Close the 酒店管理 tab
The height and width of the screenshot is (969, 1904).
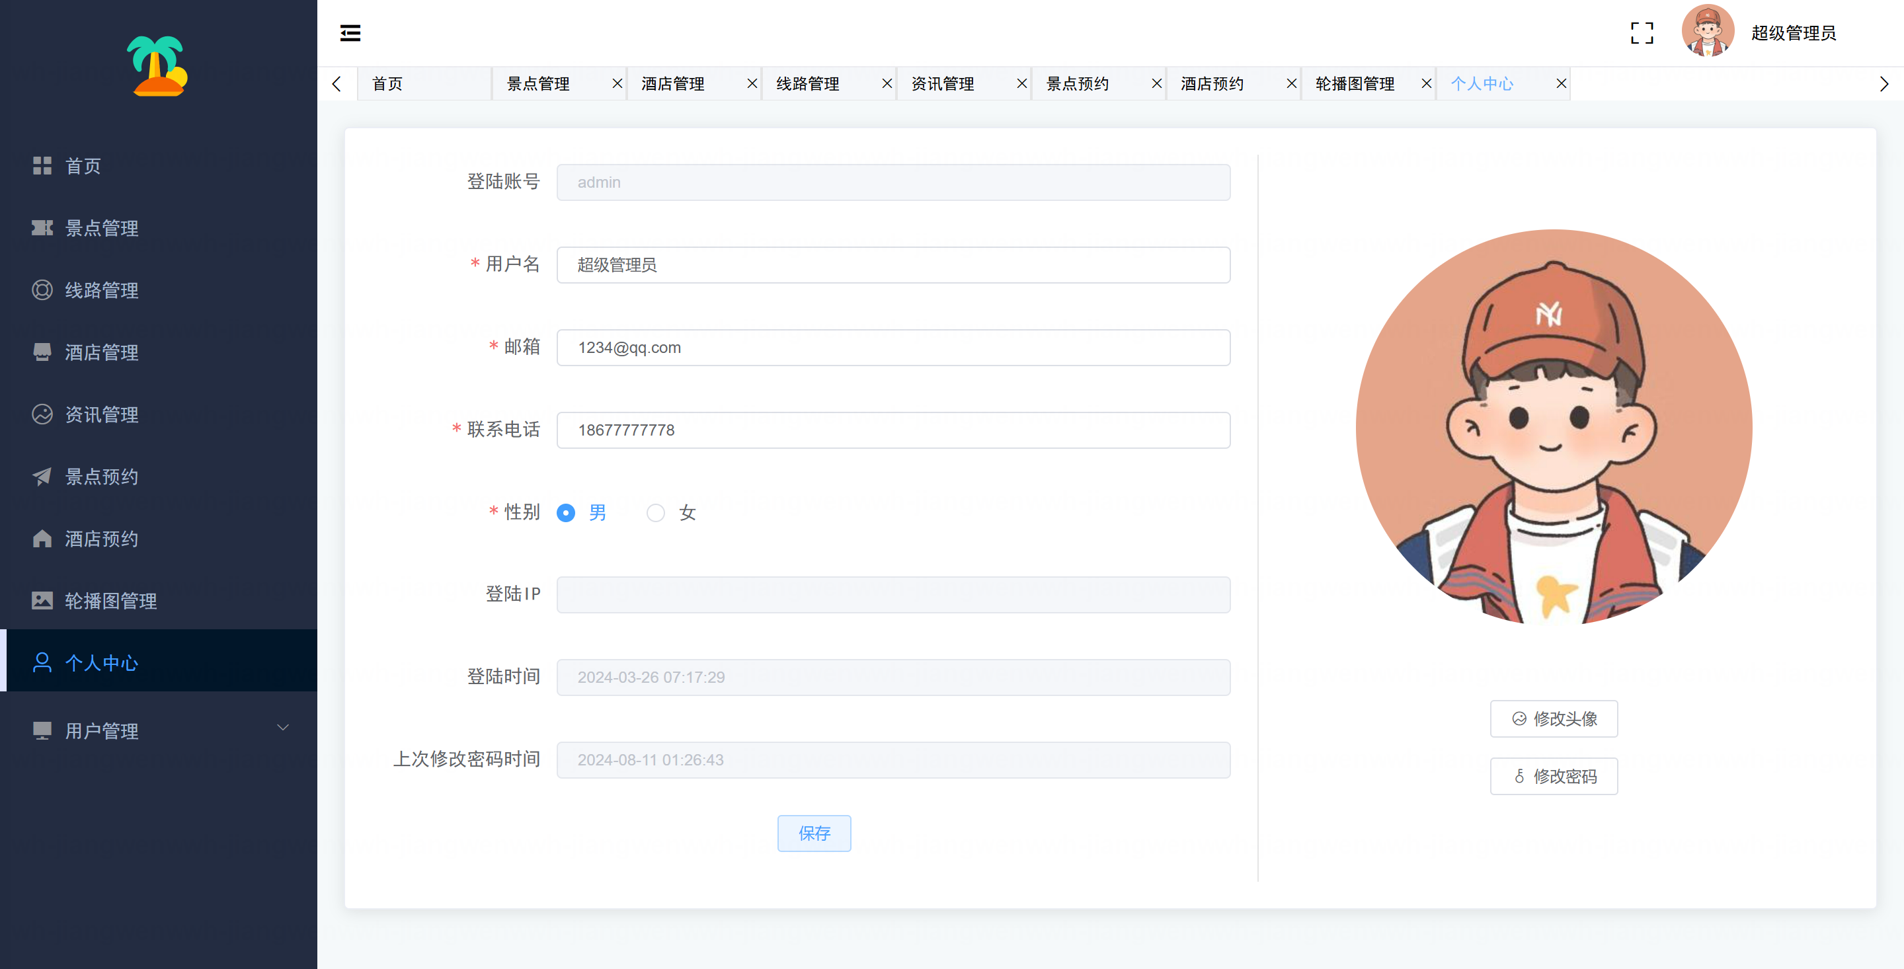click(752, 83)
